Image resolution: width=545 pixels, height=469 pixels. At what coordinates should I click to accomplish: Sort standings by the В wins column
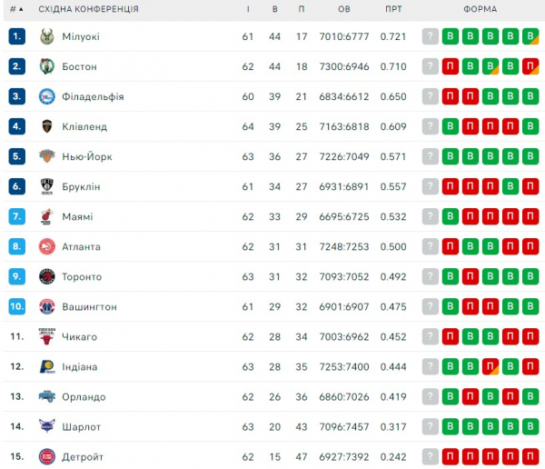click(x=275, y=9)
